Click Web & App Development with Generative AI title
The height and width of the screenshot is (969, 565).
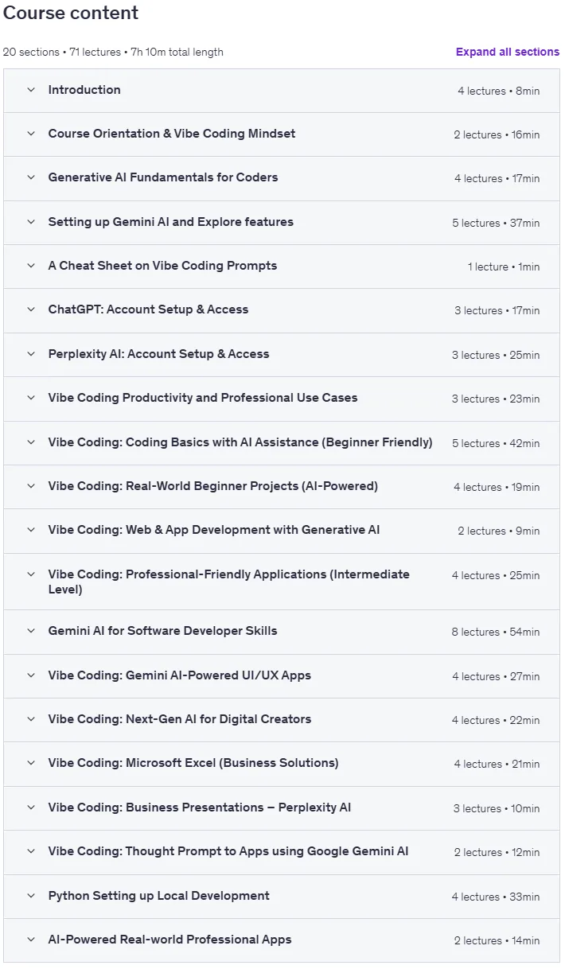coord(214,530)
